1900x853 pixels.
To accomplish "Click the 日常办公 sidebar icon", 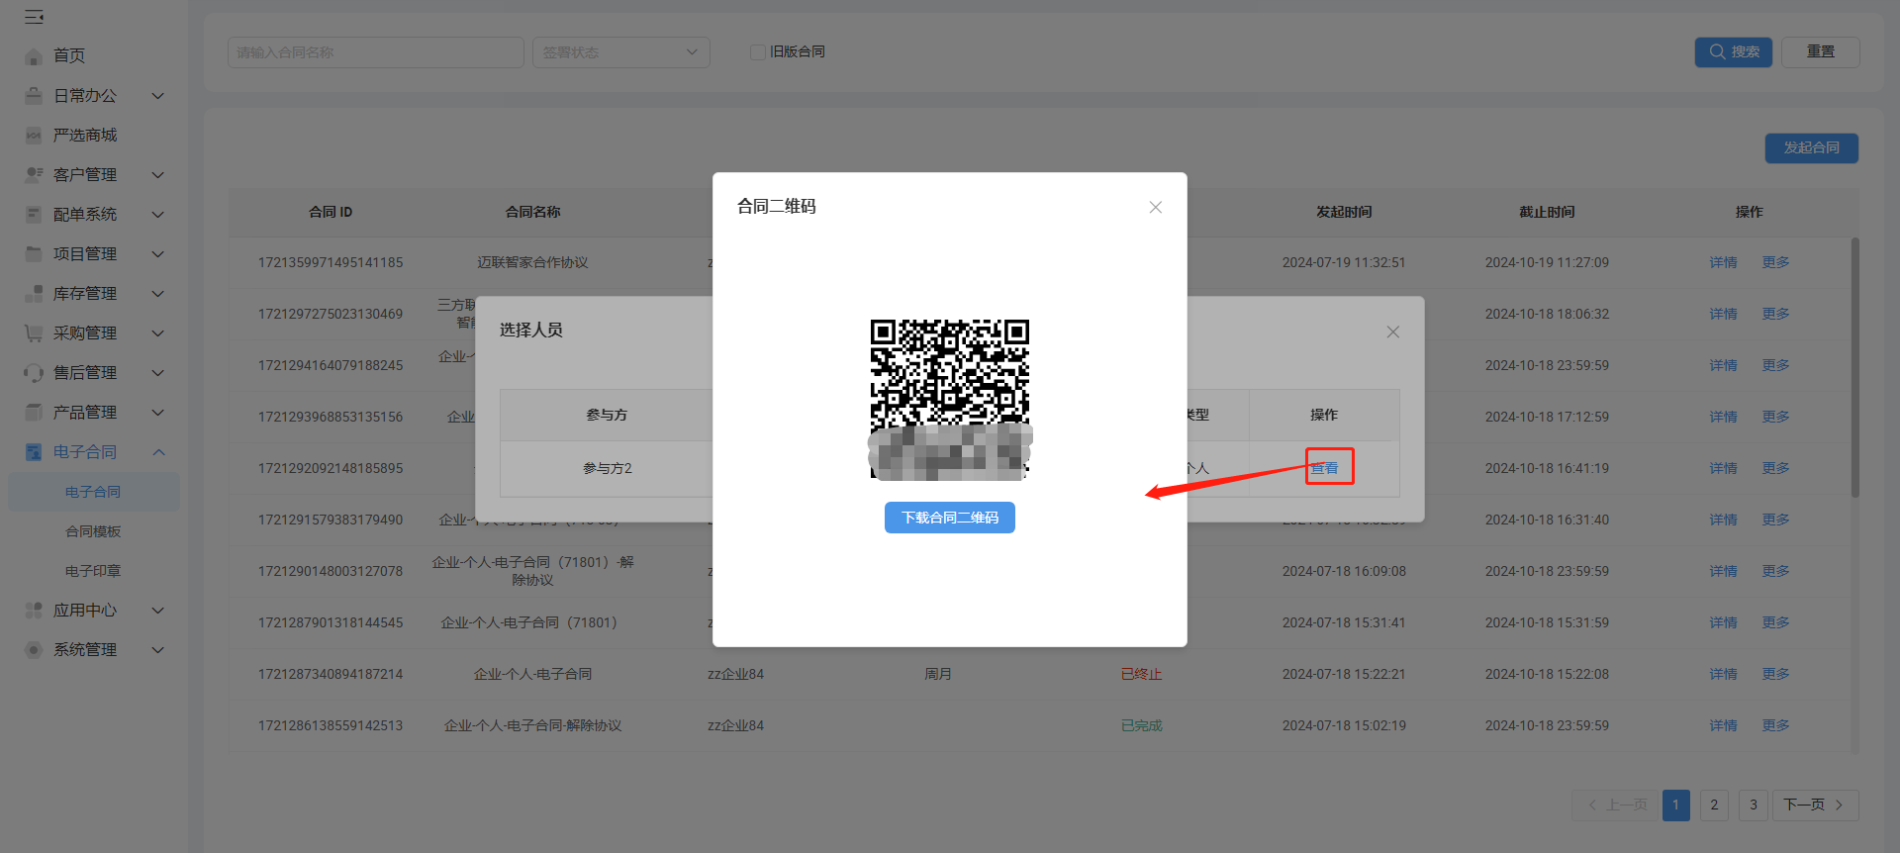I will [x=34, y=96].
